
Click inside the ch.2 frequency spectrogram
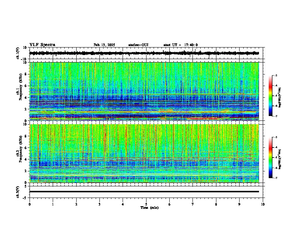(x=144, y=153)
